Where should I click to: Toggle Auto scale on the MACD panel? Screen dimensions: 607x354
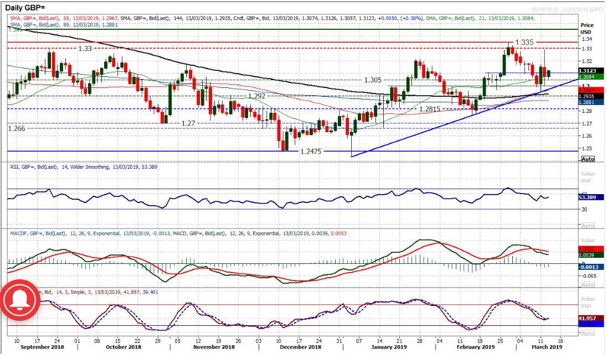[587, 285]
